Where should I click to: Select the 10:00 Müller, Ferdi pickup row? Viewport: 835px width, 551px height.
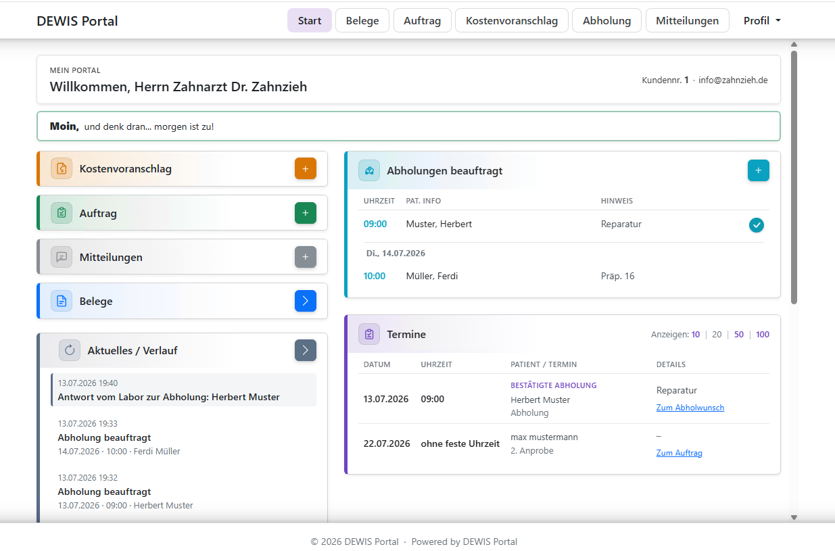(564, 276)
